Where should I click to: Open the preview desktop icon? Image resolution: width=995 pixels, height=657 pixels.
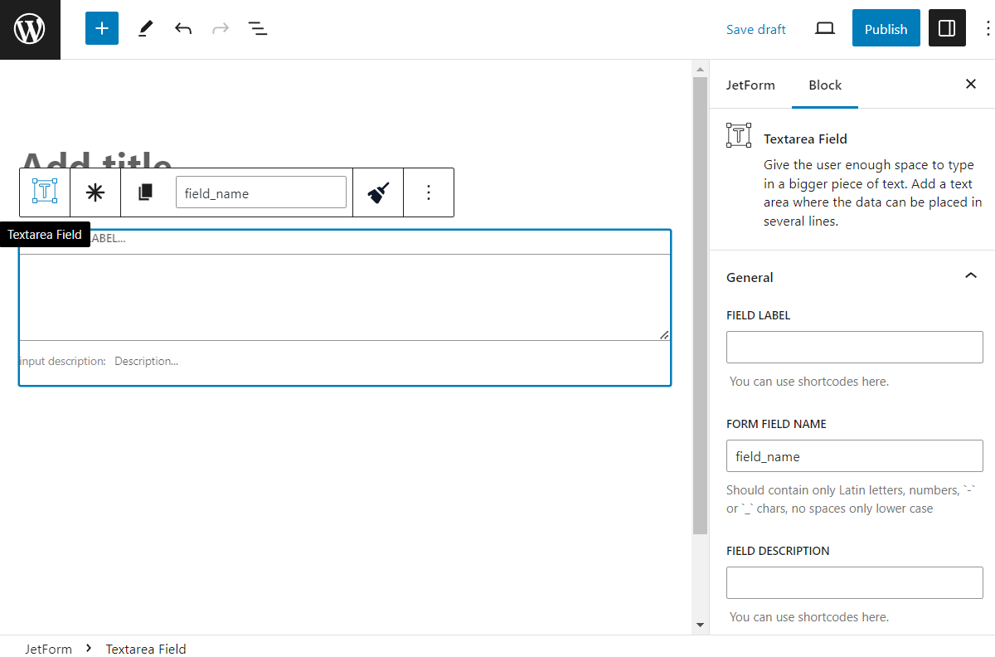(x=824, y=27)
